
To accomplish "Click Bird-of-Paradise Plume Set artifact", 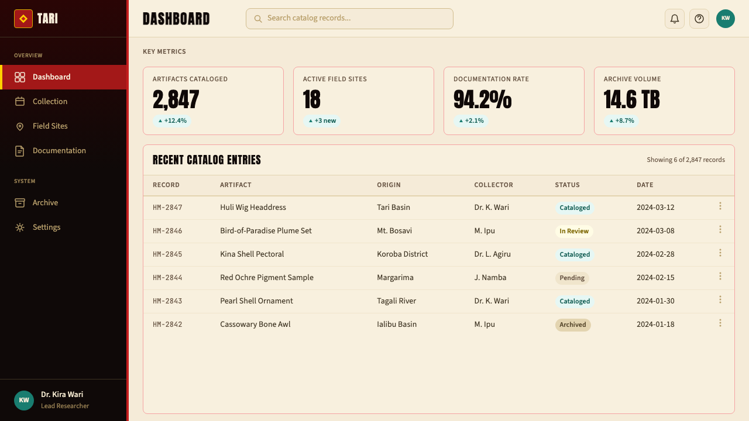I will [266, 231].
